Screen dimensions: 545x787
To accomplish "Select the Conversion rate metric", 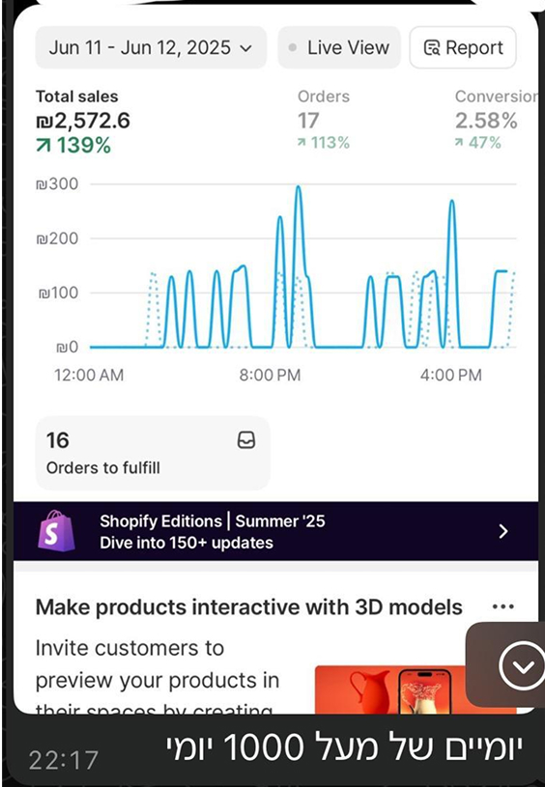I will click(495, 120).
